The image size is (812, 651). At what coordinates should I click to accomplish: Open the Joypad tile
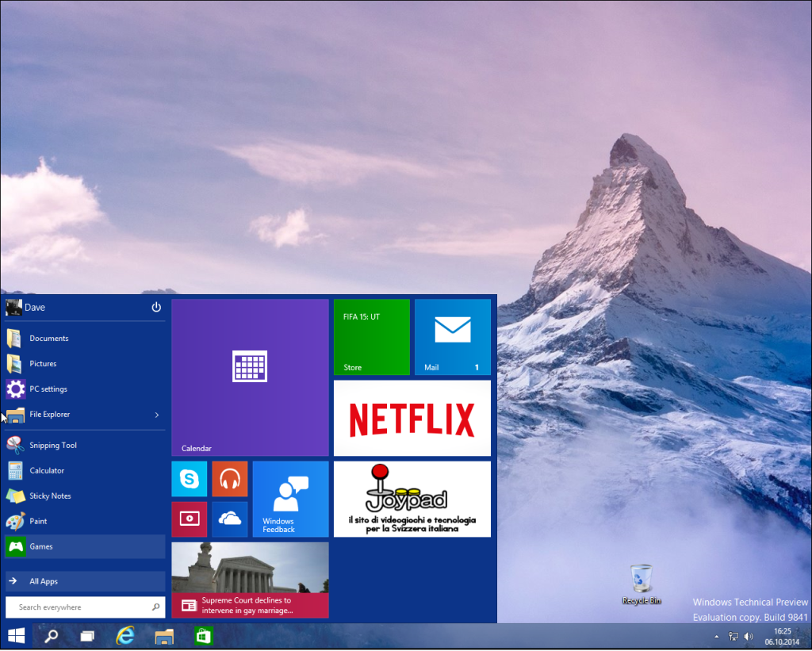(412, 500)
